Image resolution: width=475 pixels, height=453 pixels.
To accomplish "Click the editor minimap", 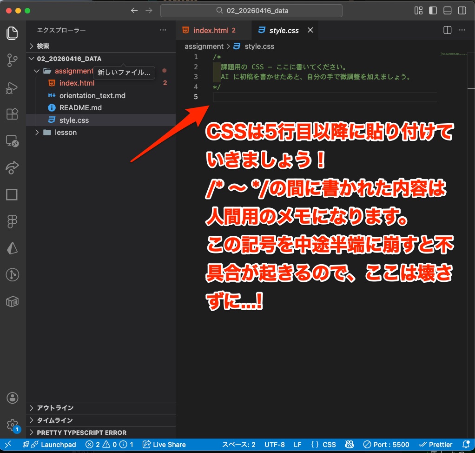I will pos(454,54).
